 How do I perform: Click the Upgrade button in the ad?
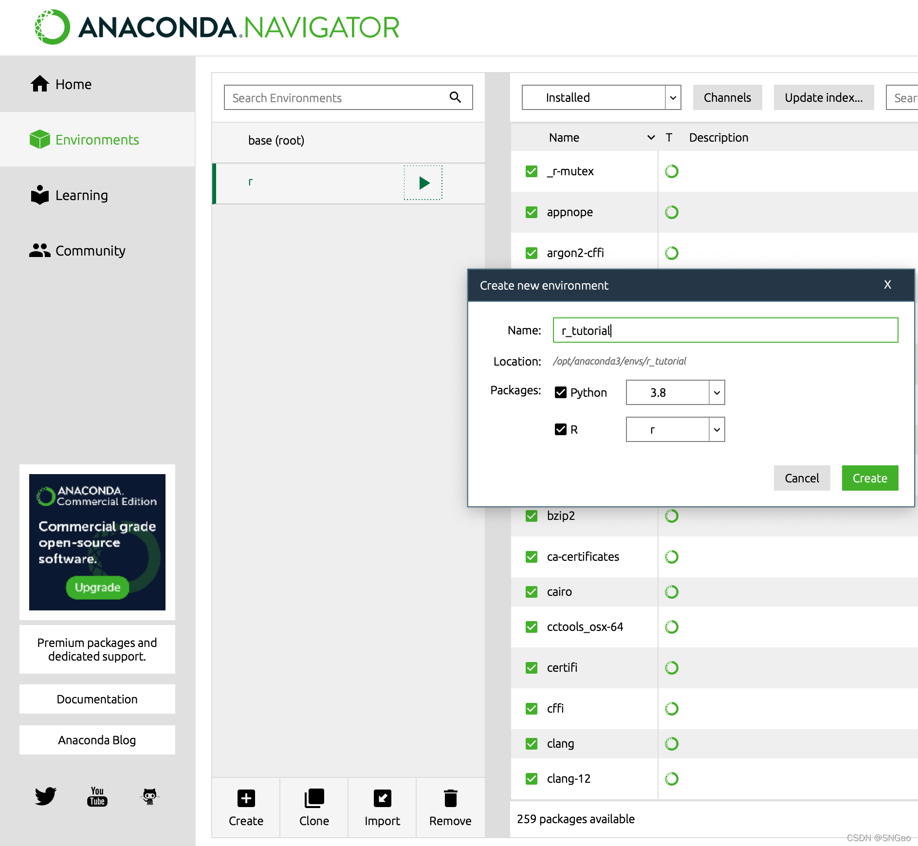[x=97, y=588]
